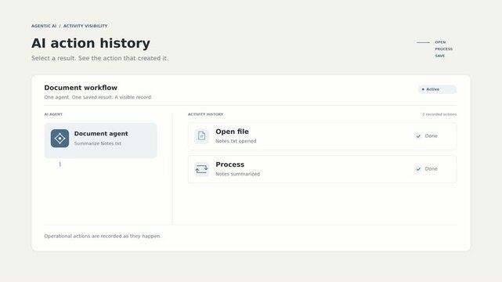502x282 pixels.
Task: Click the Open file document icon
Action: pos(201,136)
